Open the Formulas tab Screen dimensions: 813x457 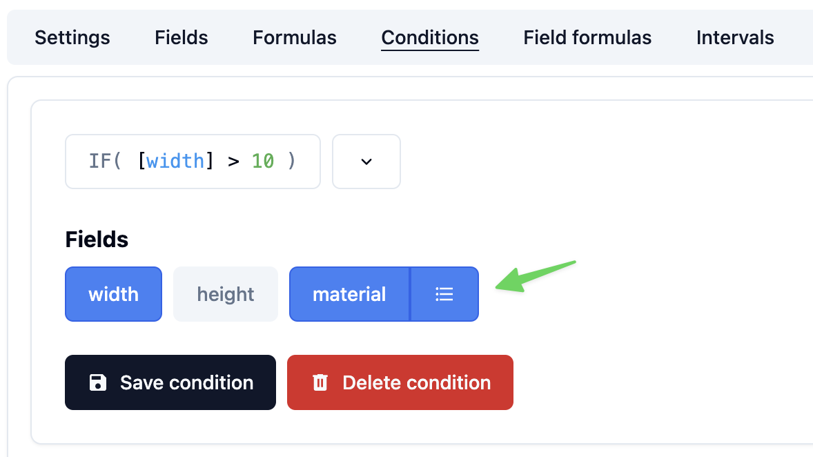[295, 38]
